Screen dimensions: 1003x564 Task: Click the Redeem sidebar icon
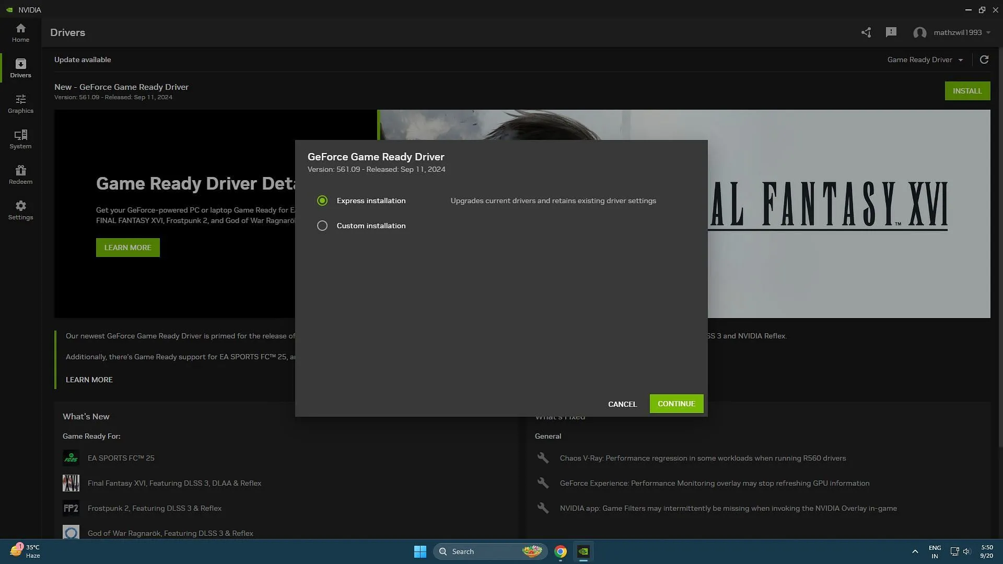21,174
